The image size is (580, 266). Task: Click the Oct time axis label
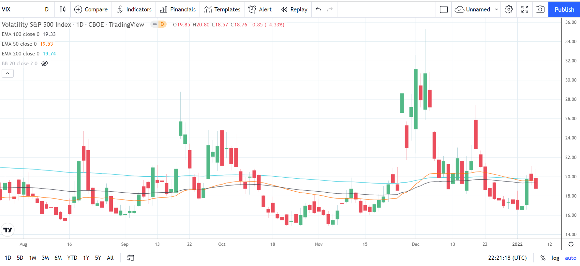222,244
